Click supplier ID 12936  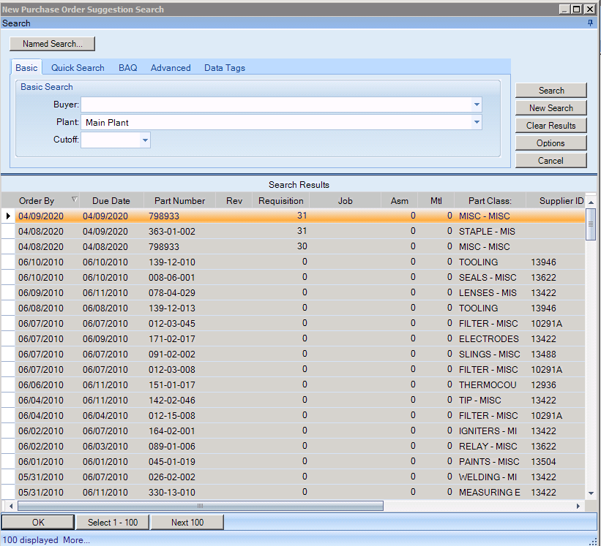543,385
